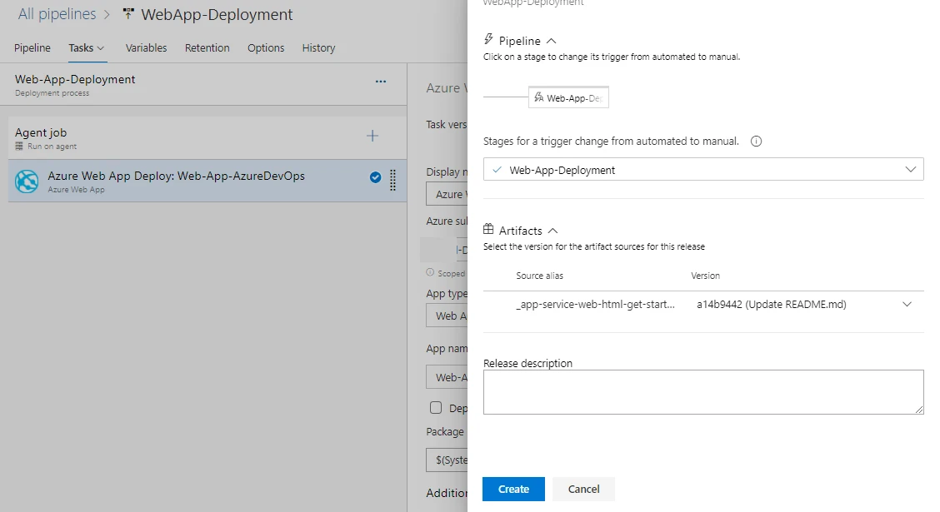Screen dimensions: 940x512
Task: Open the info tooltip about stage triggers
Action: pyautogui.click(x=756, y=141)
